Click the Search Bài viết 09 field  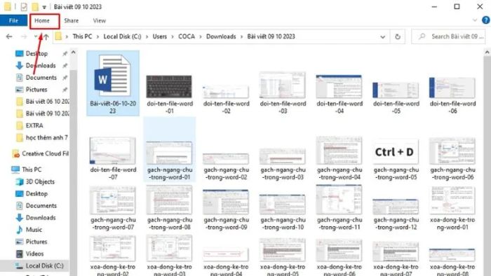(x=448, y=36)
